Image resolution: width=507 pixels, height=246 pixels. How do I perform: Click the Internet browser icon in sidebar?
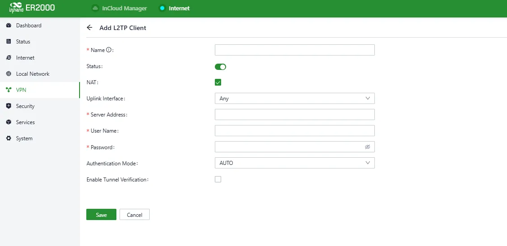tap(9, 58)
